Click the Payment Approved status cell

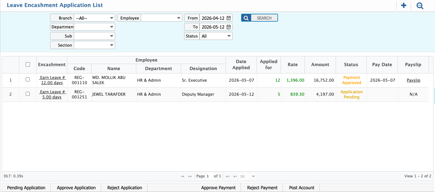351,80
